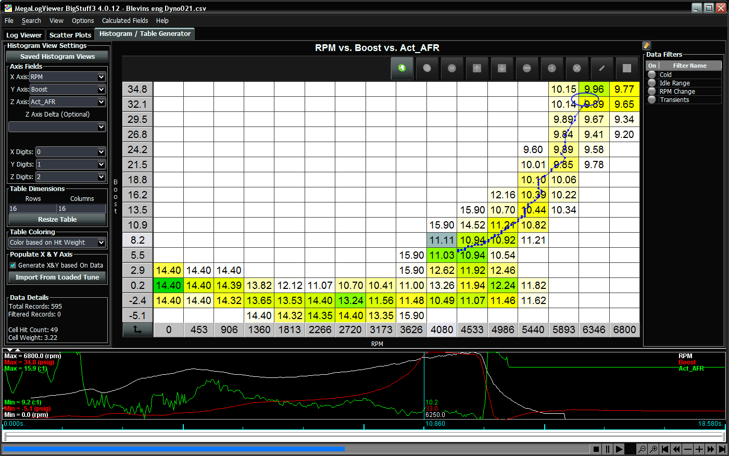
Task: Click the Resize Table button
Action: click(57, 220)
